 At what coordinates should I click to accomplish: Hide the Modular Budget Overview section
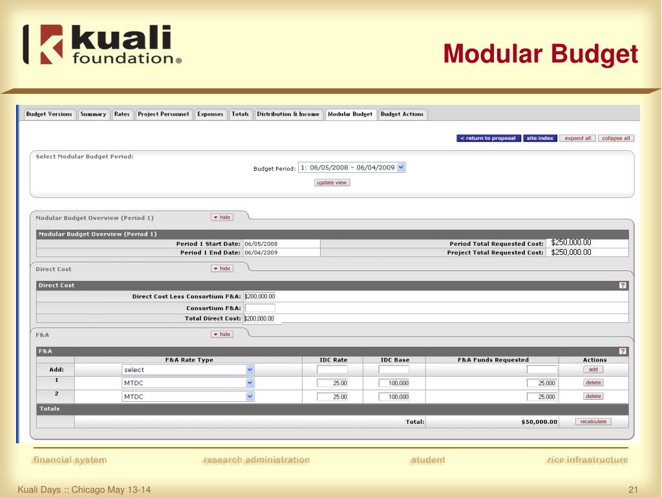pos(222,217)
